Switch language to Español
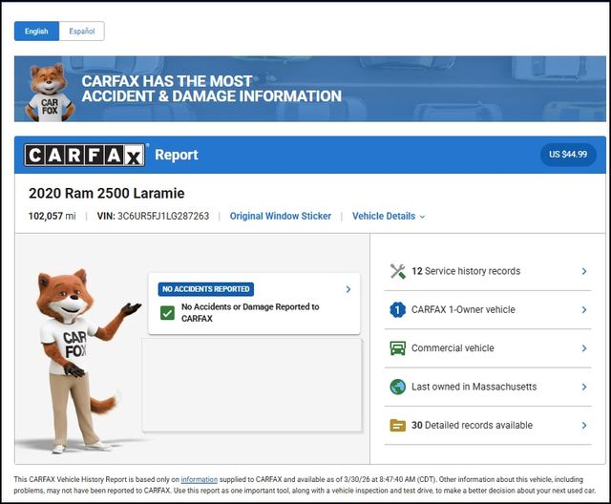611x504 pixels. pos(81,31)
